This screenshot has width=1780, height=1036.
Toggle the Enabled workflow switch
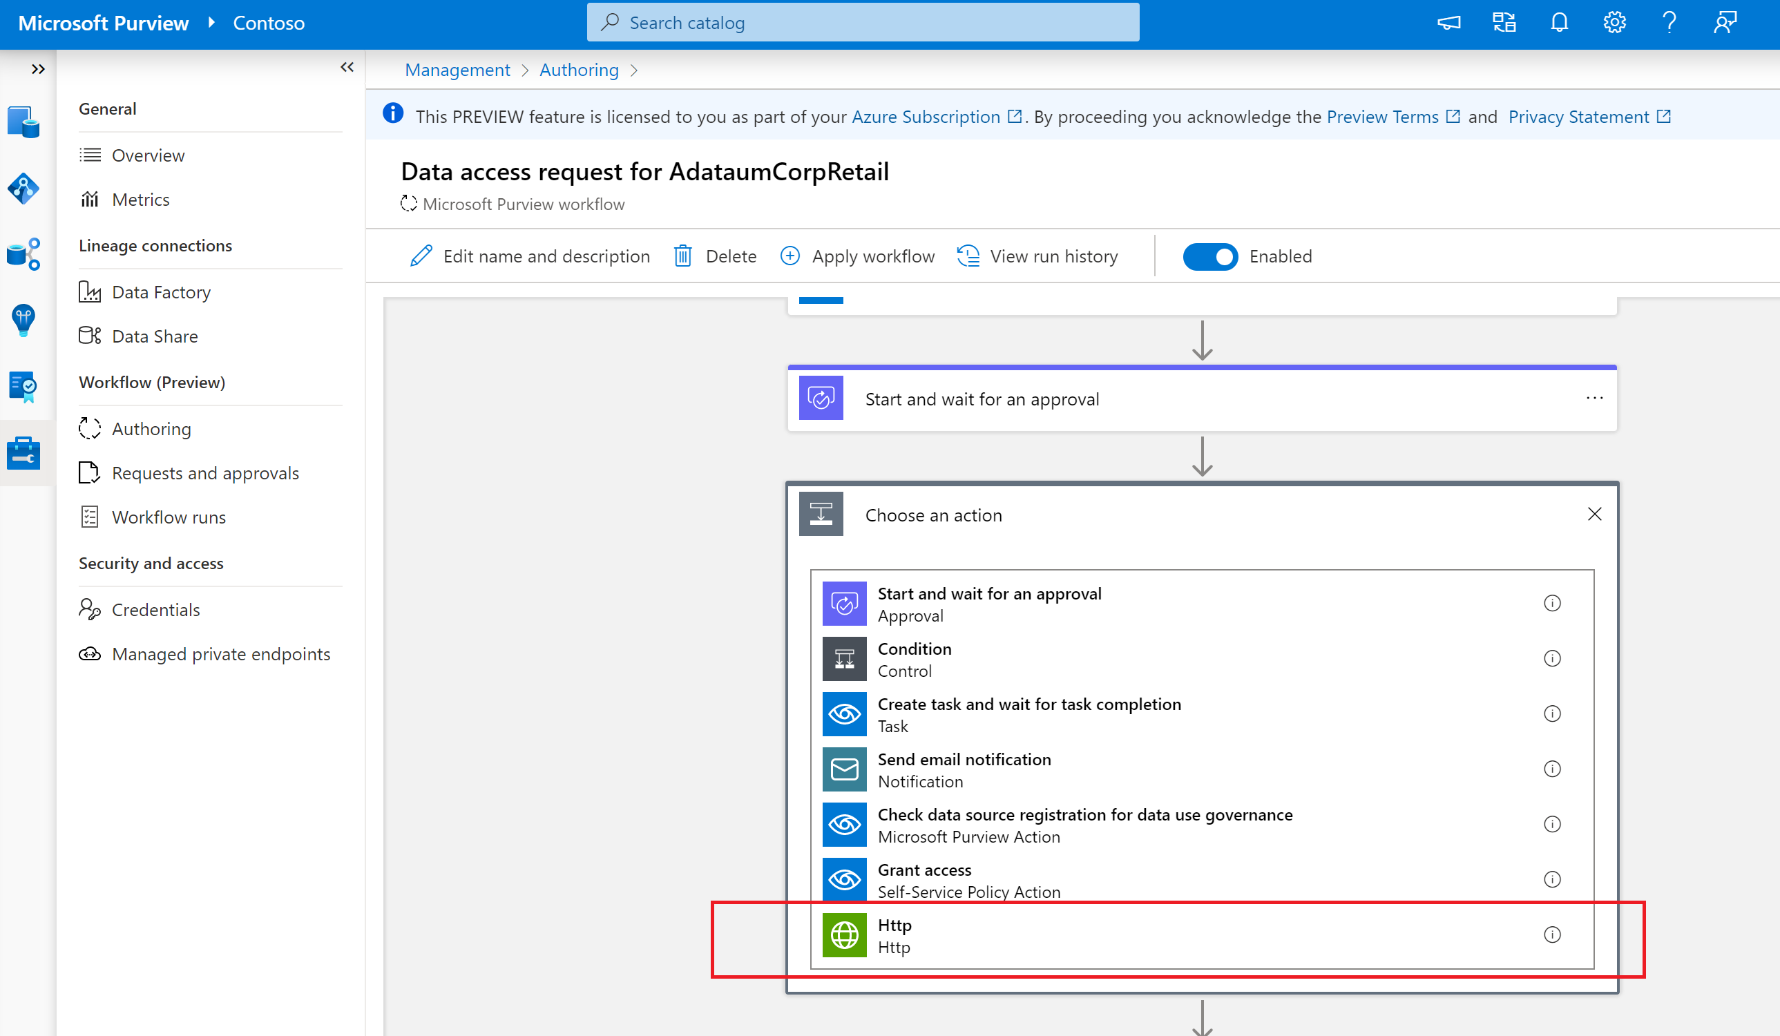pyautogui.click(x=1209, y=256)
